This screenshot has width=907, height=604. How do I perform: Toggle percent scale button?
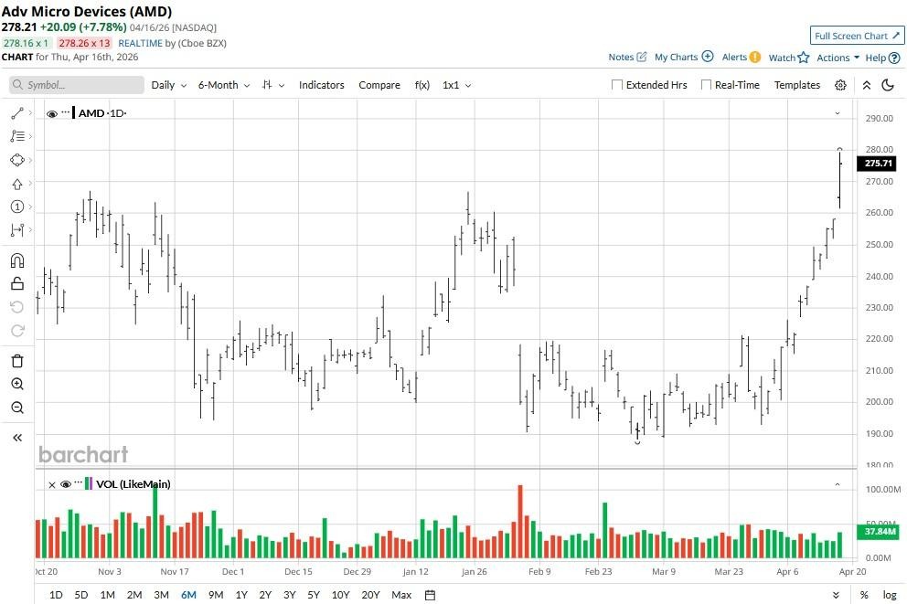[x=864, y=595]
